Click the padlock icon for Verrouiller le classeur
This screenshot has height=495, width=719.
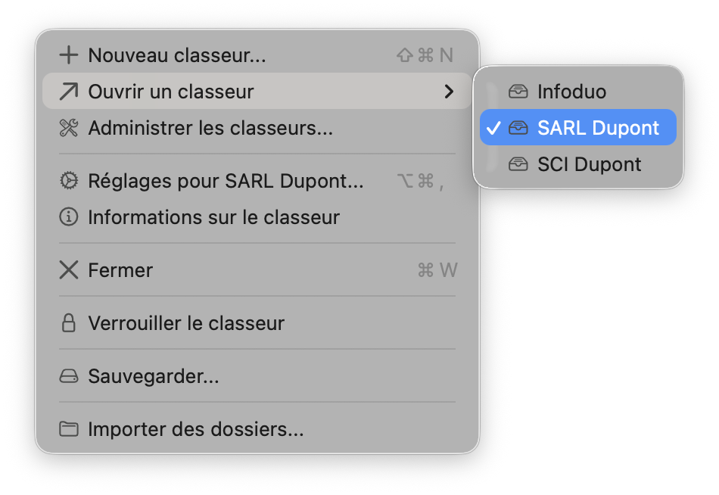click(69, 323)
